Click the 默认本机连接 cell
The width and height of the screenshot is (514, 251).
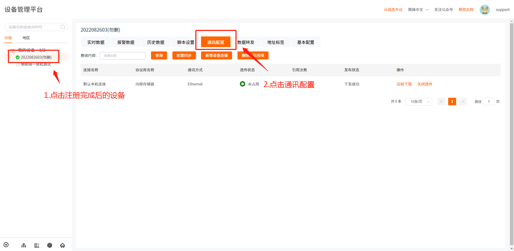[x=95, y=84]
